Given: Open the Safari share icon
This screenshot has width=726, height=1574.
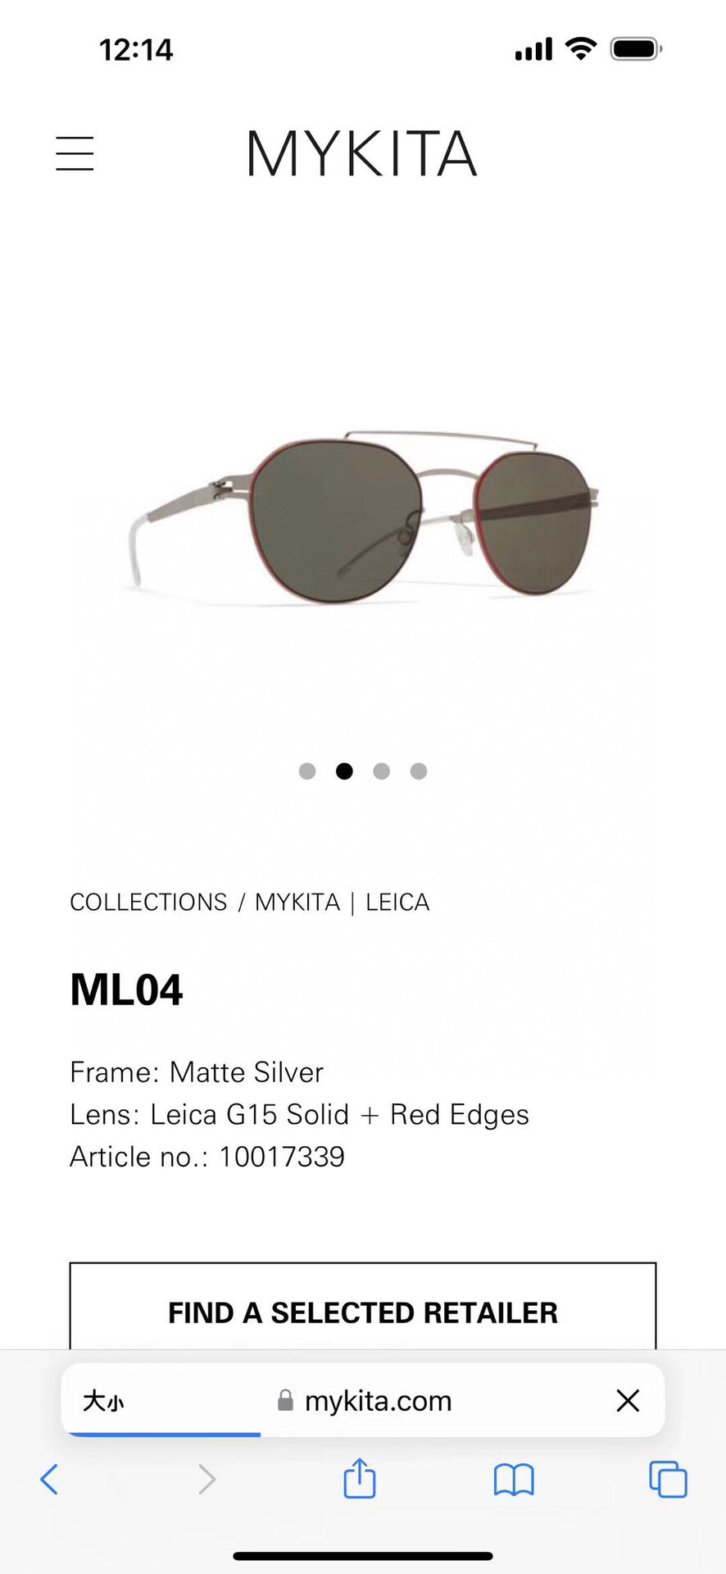Looking at the screenshot, I should click(360, 1477).
